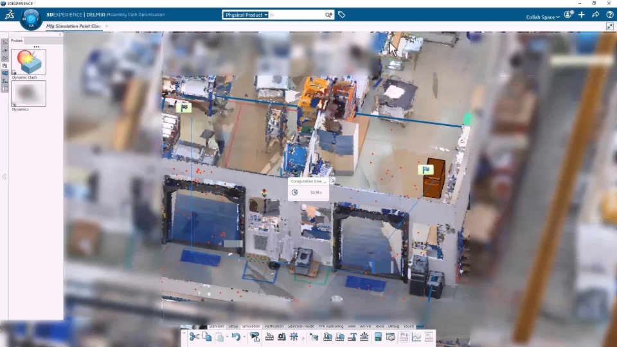This screenshot has width=617, height=347.
Task: Click the dark product boxes toolbar icon
Action: coord(328,337)
